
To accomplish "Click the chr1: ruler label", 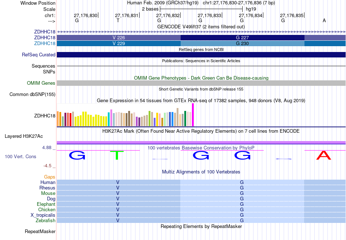I will point(50,15).
